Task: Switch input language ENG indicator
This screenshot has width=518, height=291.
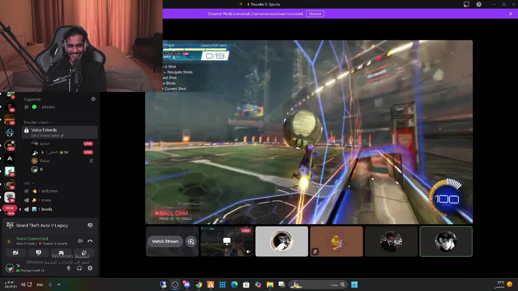Action: (x=40, y=285)
